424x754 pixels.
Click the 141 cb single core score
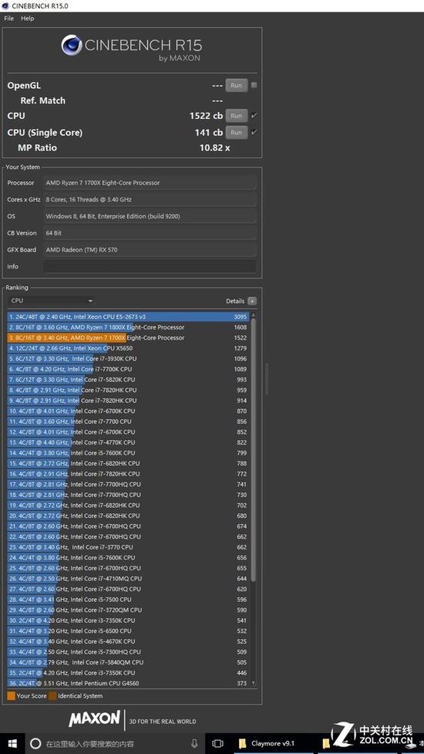click(208, 132)
